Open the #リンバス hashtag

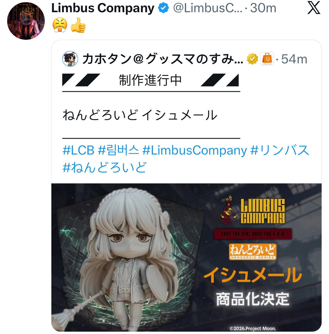pos(280,150)
